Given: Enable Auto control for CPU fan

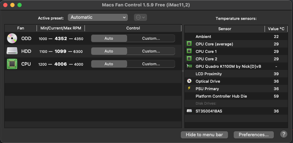Looking at the screenshot, I should click(109, 64).
